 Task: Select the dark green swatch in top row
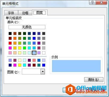pos(25,33)
